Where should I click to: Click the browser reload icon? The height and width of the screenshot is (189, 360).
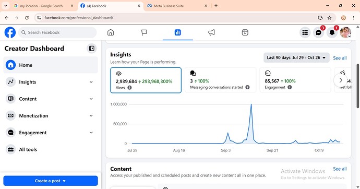tap(27, 18)
